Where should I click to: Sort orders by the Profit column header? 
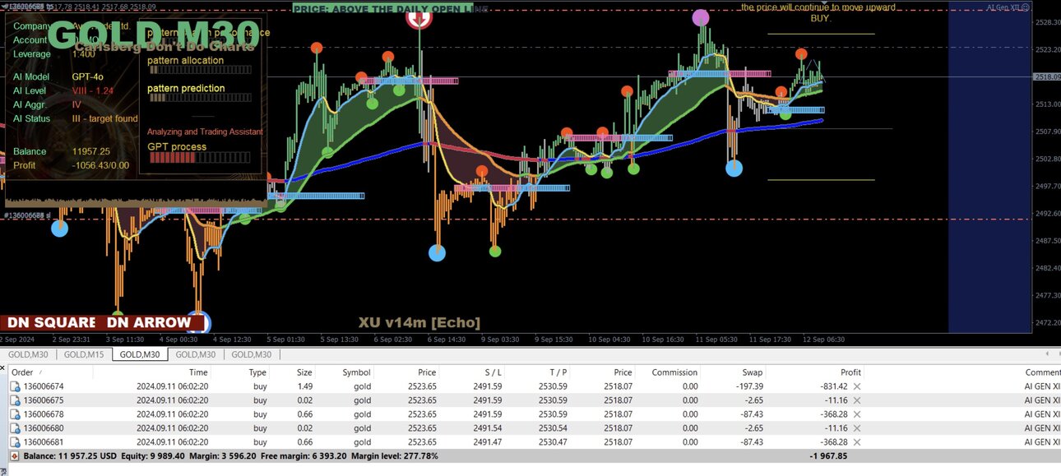[x=850, y=372]
